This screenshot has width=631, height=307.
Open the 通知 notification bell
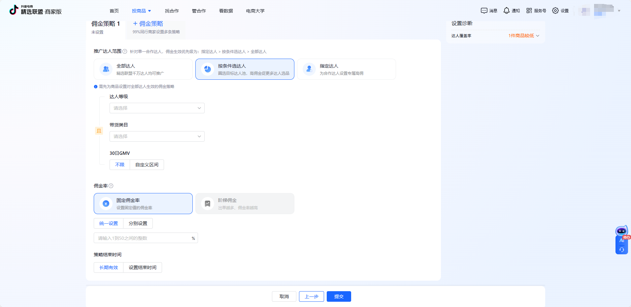[x=506, y=11]
